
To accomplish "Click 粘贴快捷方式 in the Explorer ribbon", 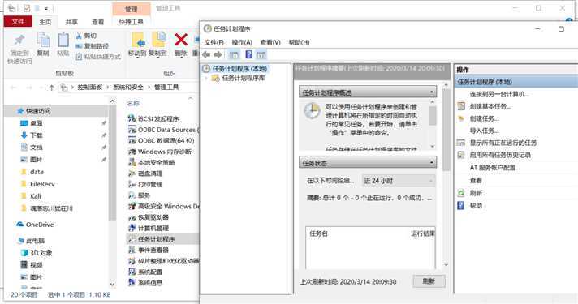I will 98,57.
